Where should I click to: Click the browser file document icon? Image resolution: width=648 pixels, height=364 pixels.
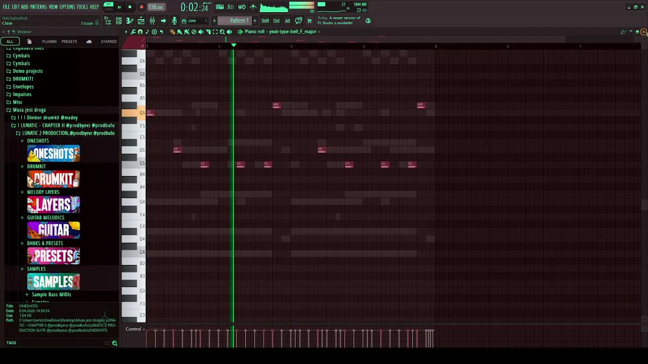29,41
